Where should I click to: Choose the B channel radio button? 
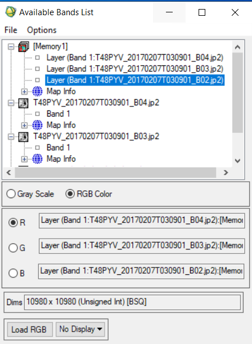(13, 274)
